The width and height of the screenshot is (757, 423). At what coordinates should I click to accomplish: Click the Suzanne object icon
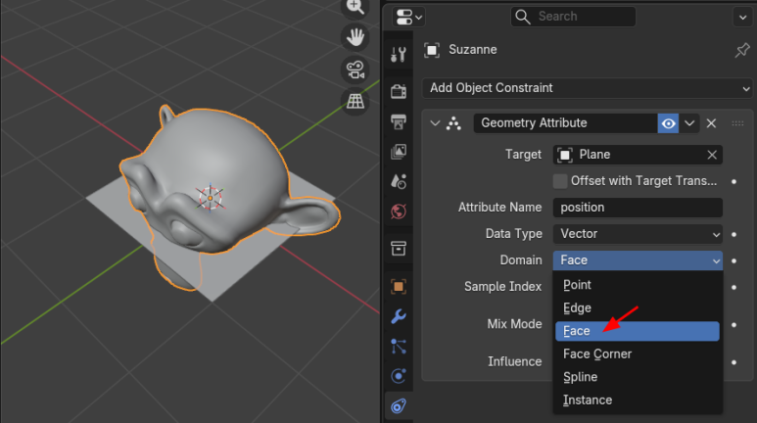coord(432,50)
